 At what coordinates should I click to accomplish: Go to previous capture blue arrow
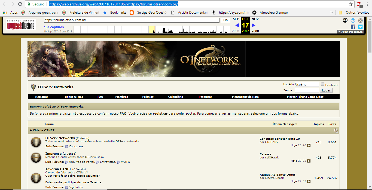click(237, 25)
